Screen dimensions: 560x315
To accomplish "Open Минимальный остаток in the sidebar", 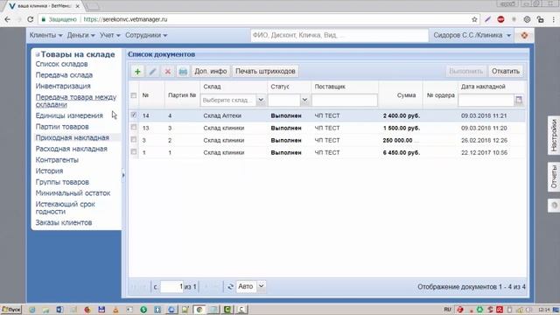I will click(x=73, y=193).
